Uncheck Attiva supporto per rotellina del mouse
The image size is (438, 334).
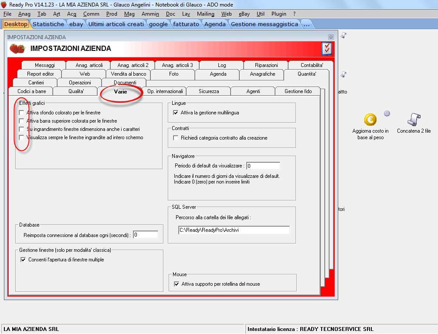[x=177, y=284]
